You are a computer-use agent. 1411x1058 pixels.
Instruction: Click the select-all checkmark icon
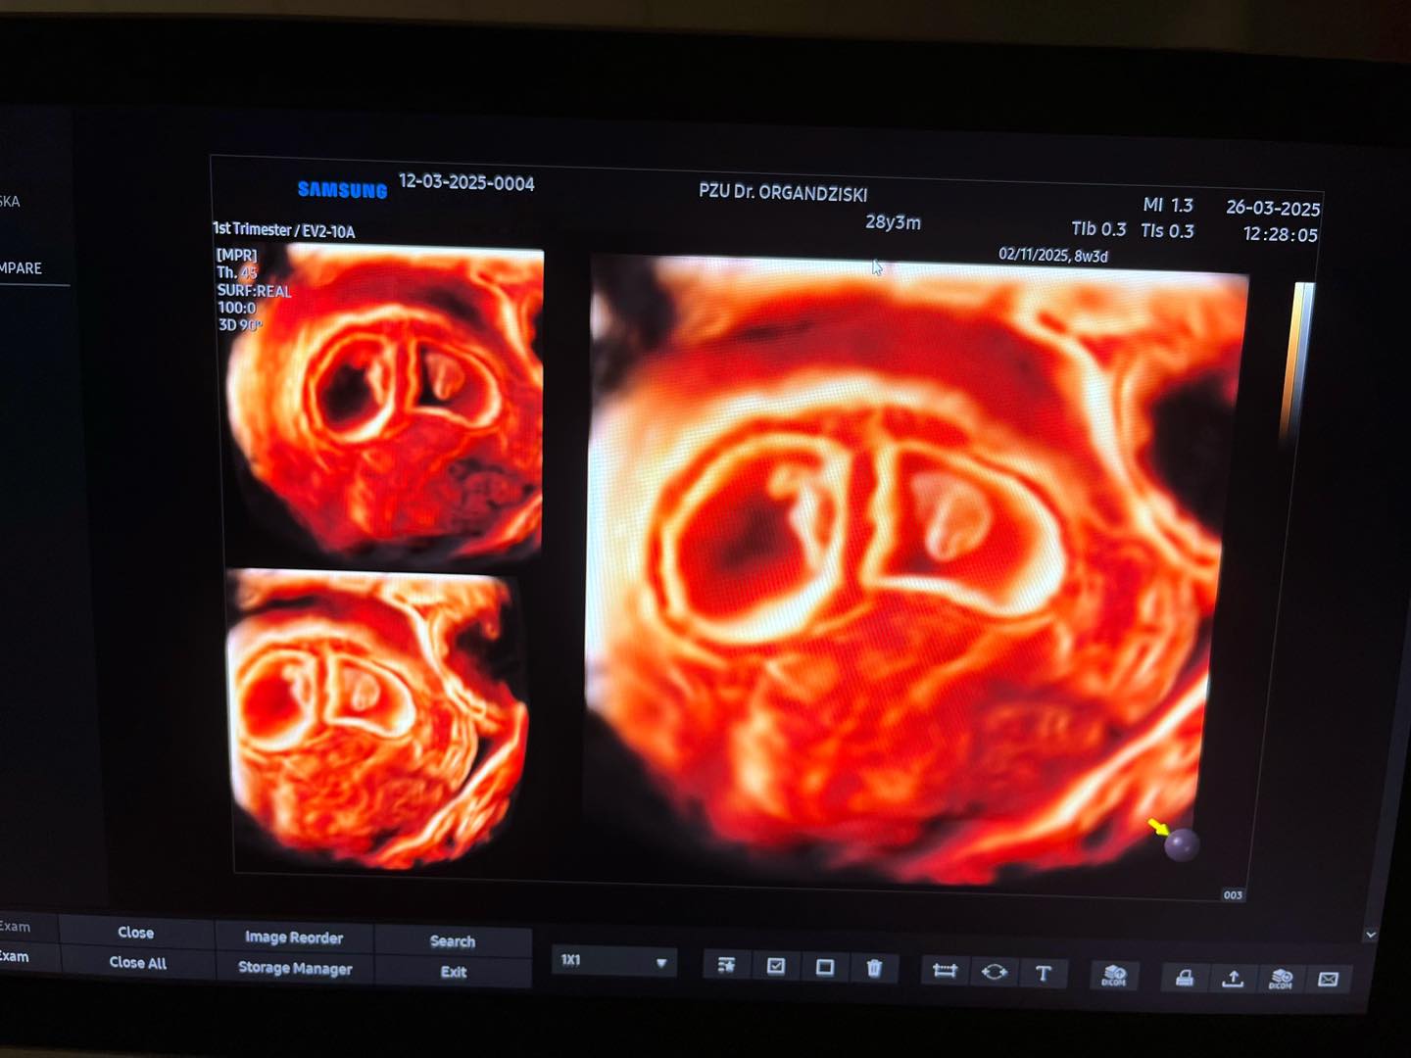(776, 967)
